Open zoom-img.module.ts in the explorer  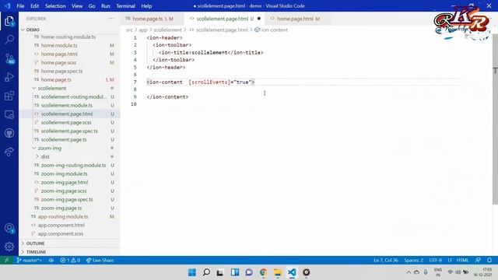click(x=64, y=174)
